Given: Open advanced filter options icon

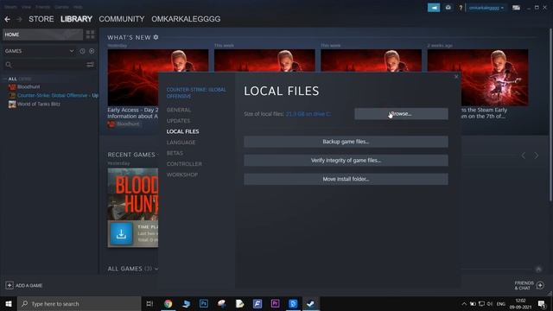Looking at the screenshot, I should pyautogui.click(x=90, y=65).
